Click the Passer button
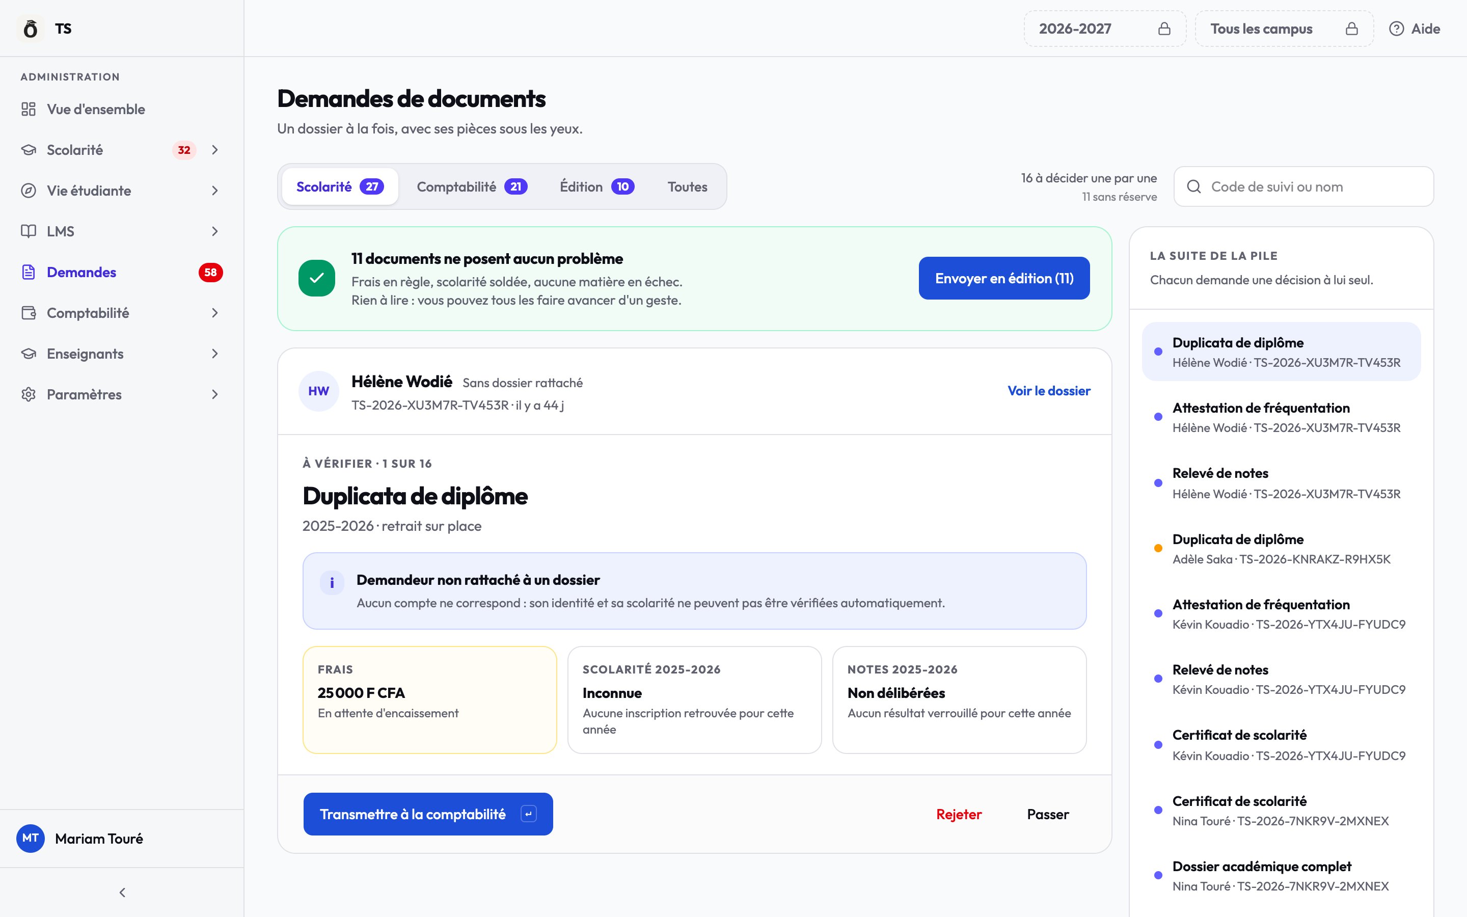Image resolution: width=1467 pixels, height=917 pixels. (1047, 814)
